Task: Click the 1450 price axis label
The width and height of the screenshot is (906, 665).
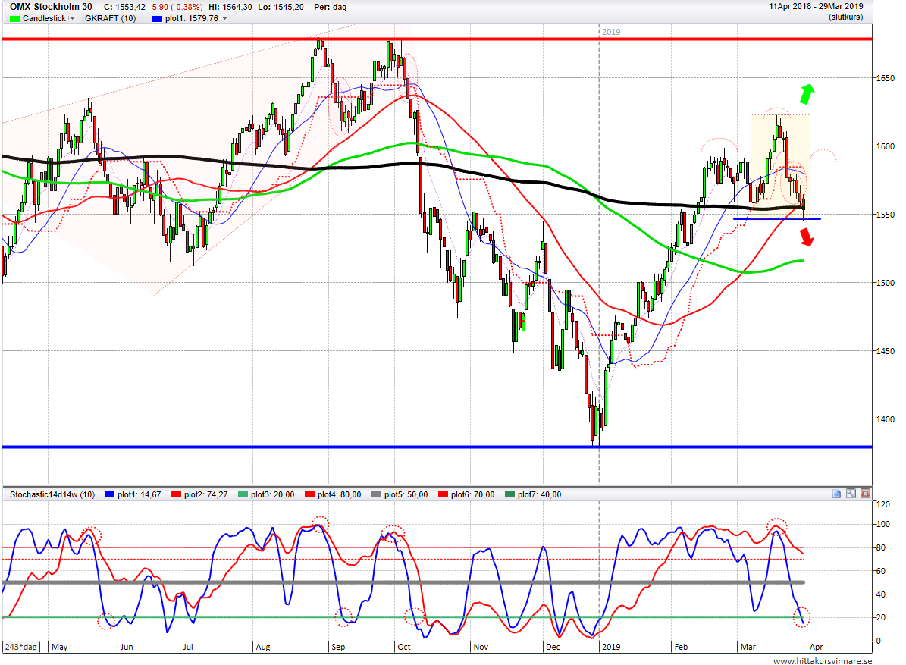Action: [x=885, y=351]
